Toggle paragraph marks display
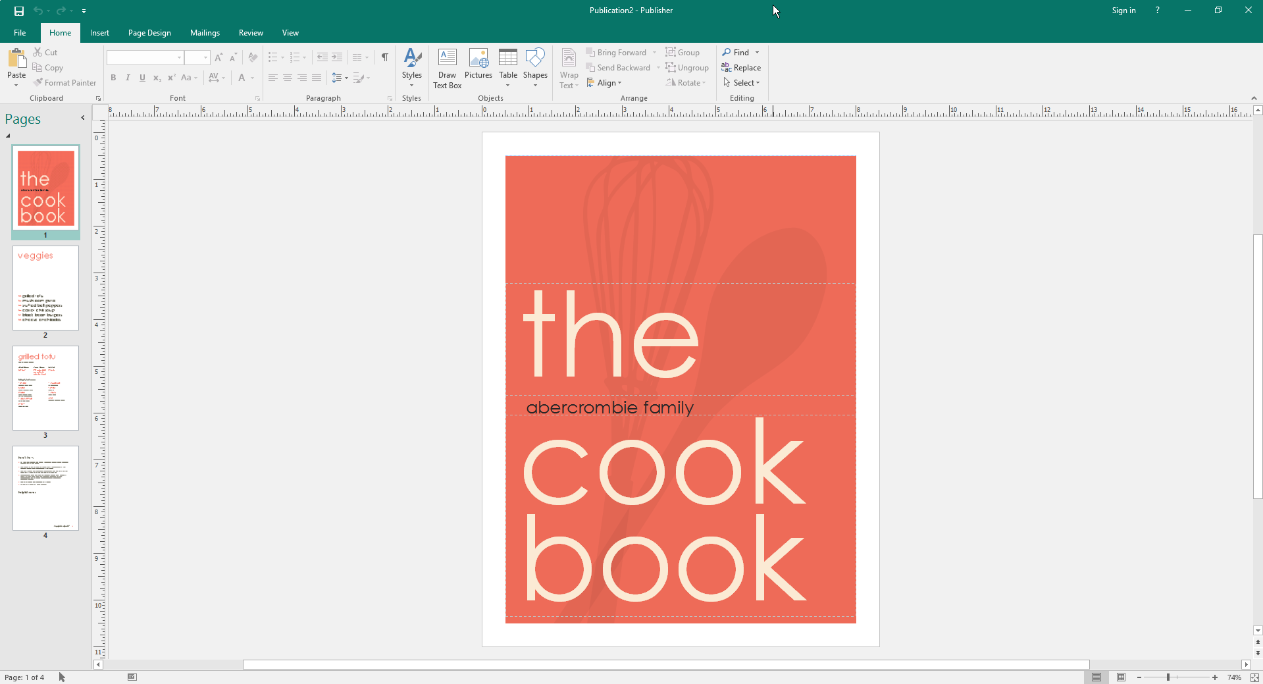1263x684 pixels. tap(384, 57)
